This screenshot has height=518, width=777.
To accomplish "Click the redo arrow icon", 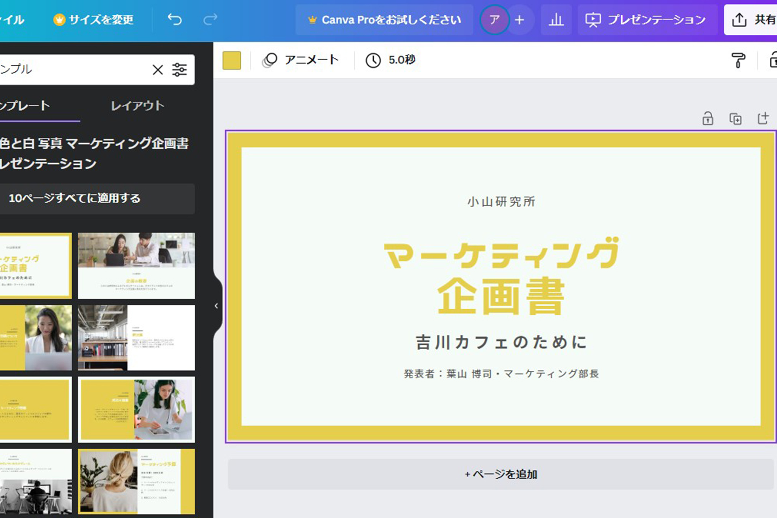I will coord(210,19).
